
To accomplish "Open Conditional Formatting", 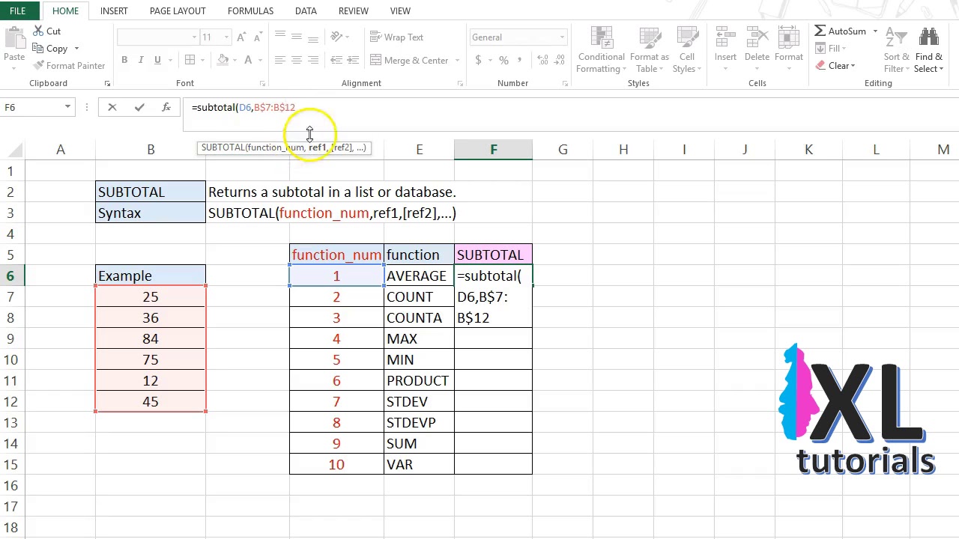I will tap(601, 50).
